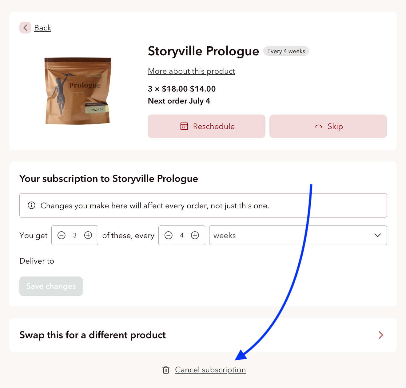406x388 pixels.
Task: Click the Skip arrow icon
Action: 319,126
